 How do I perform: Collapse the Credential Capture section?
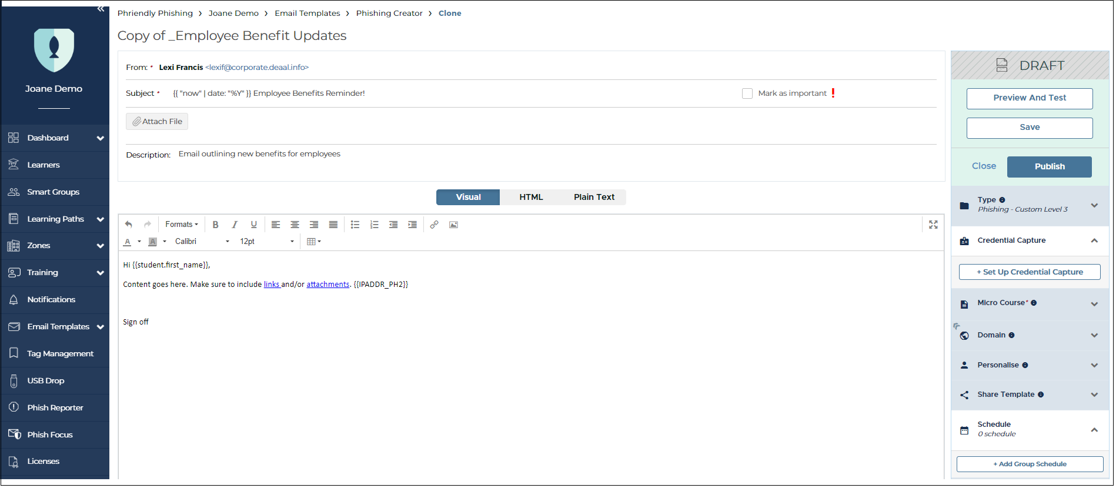click(x=1095, y=240)
